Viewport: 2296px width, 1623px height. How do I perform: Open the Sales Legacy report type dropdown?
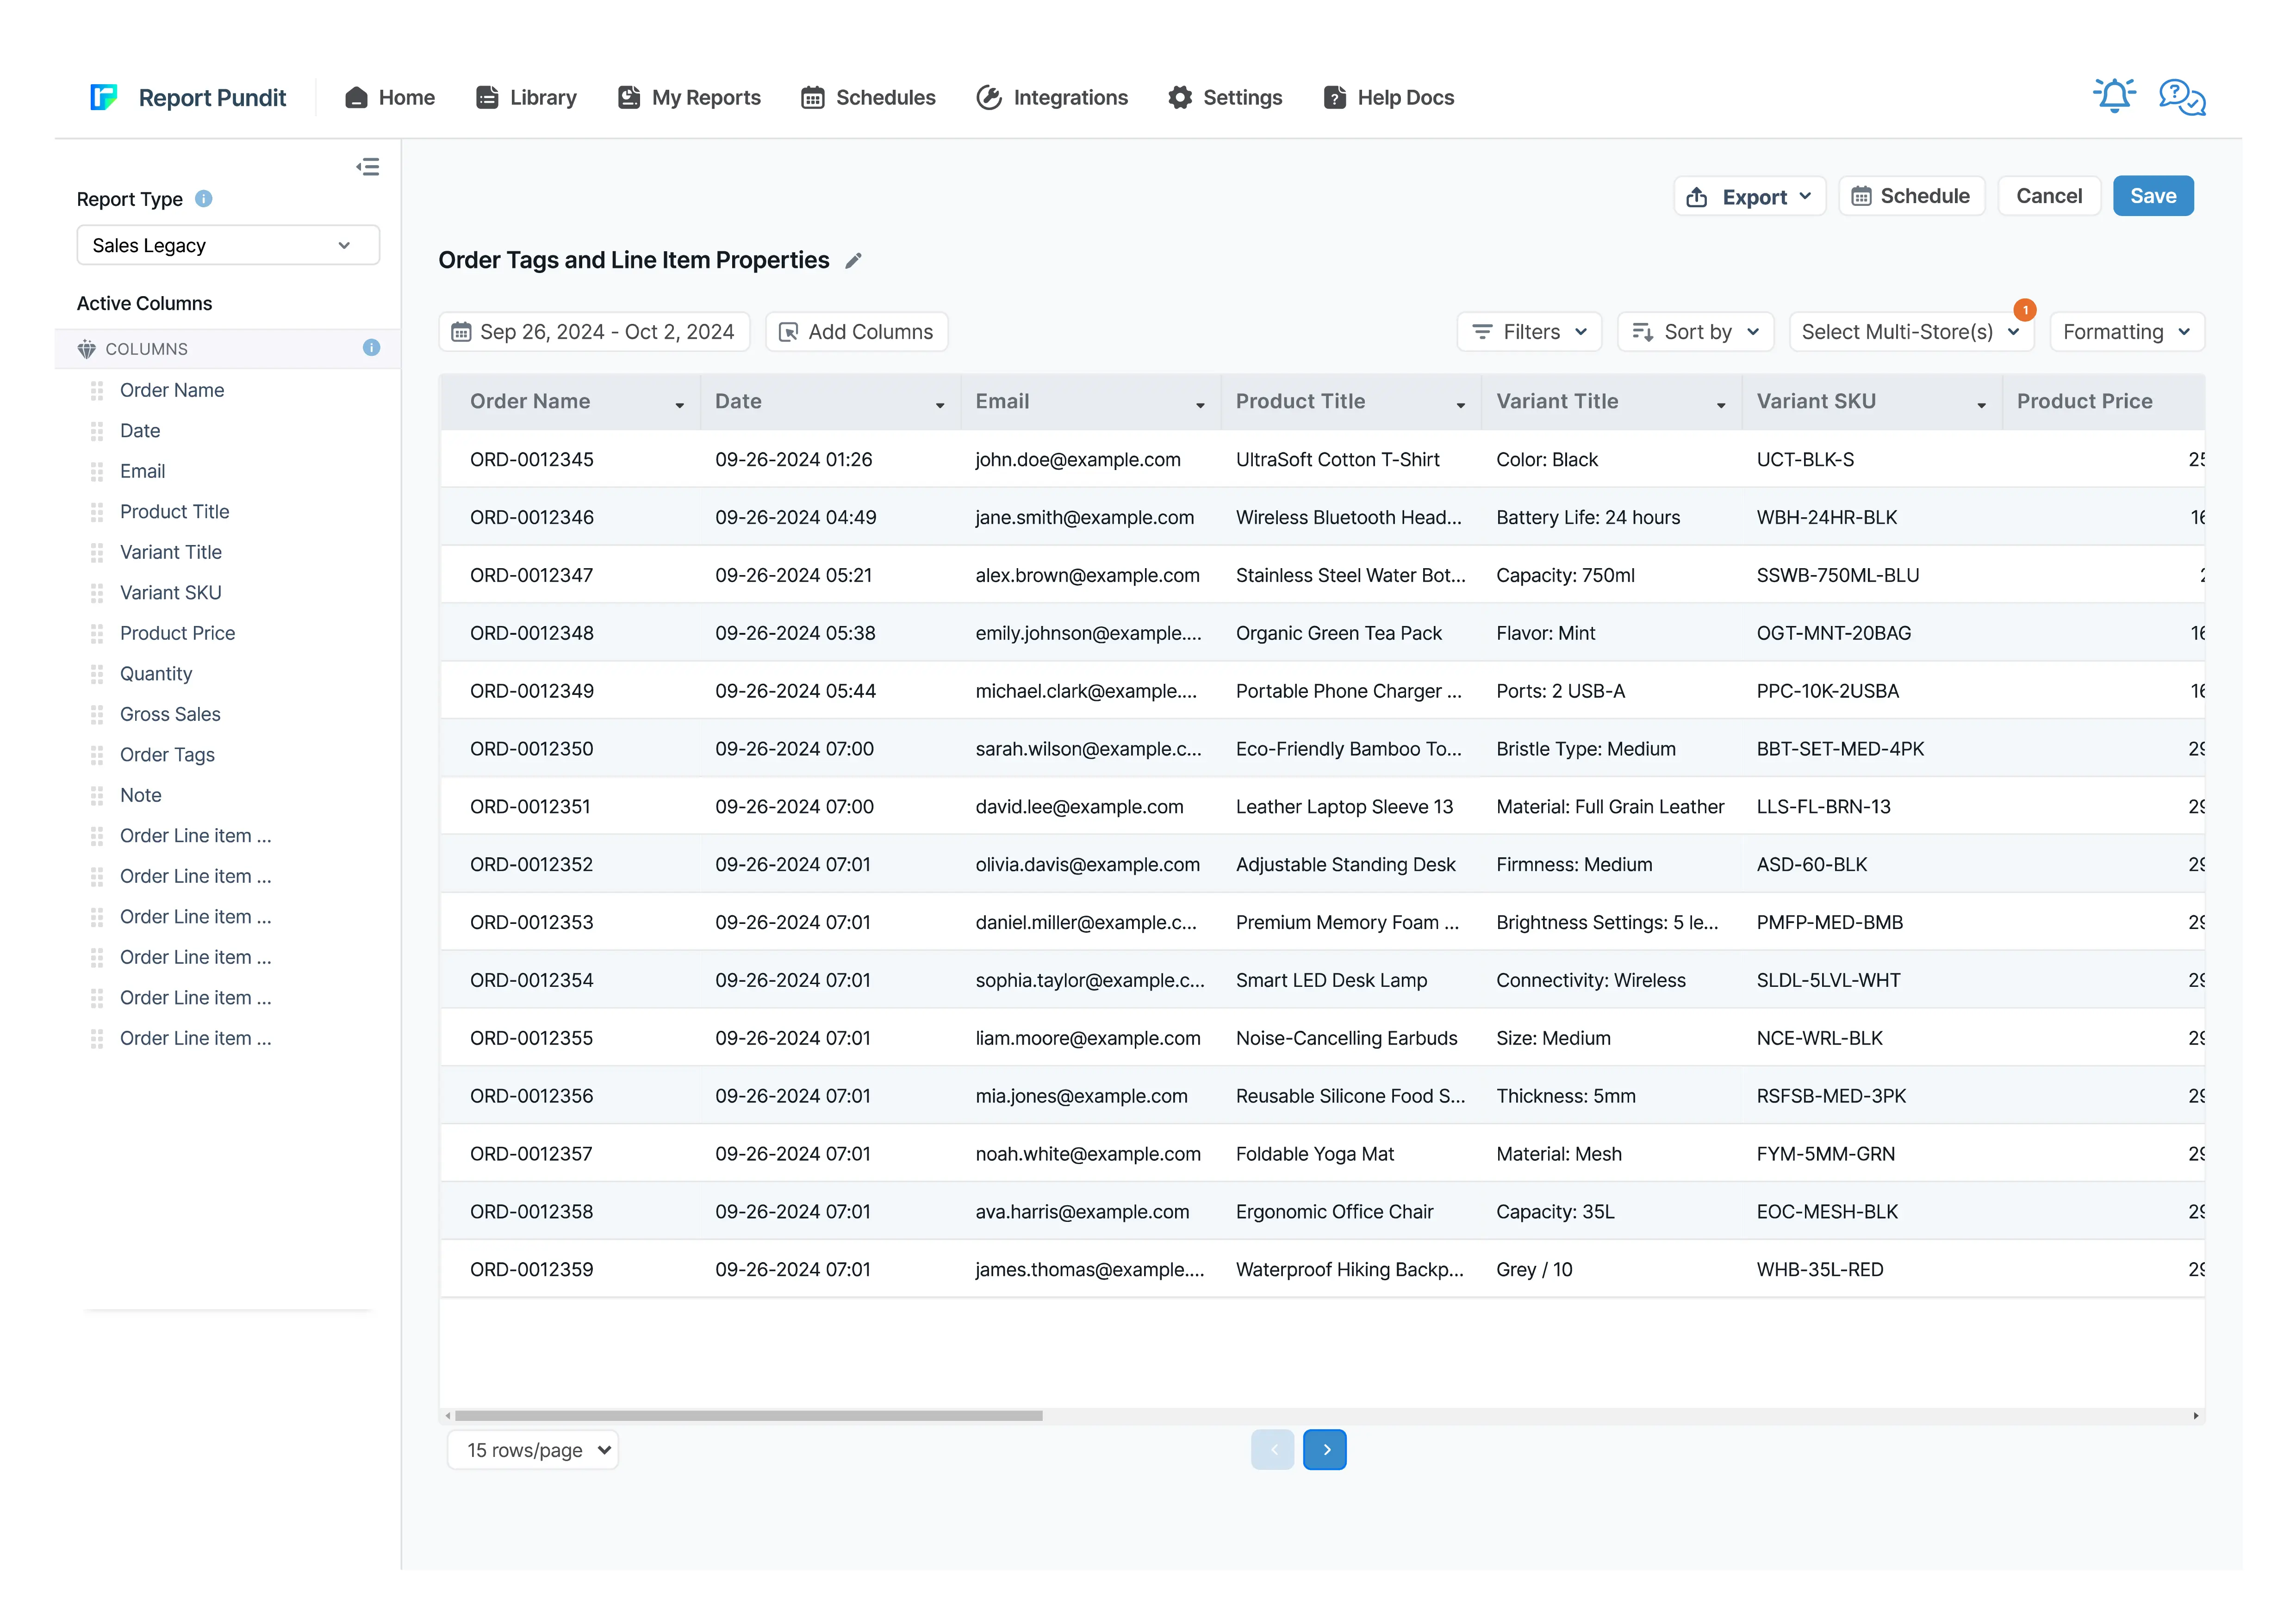click(228, 246)
